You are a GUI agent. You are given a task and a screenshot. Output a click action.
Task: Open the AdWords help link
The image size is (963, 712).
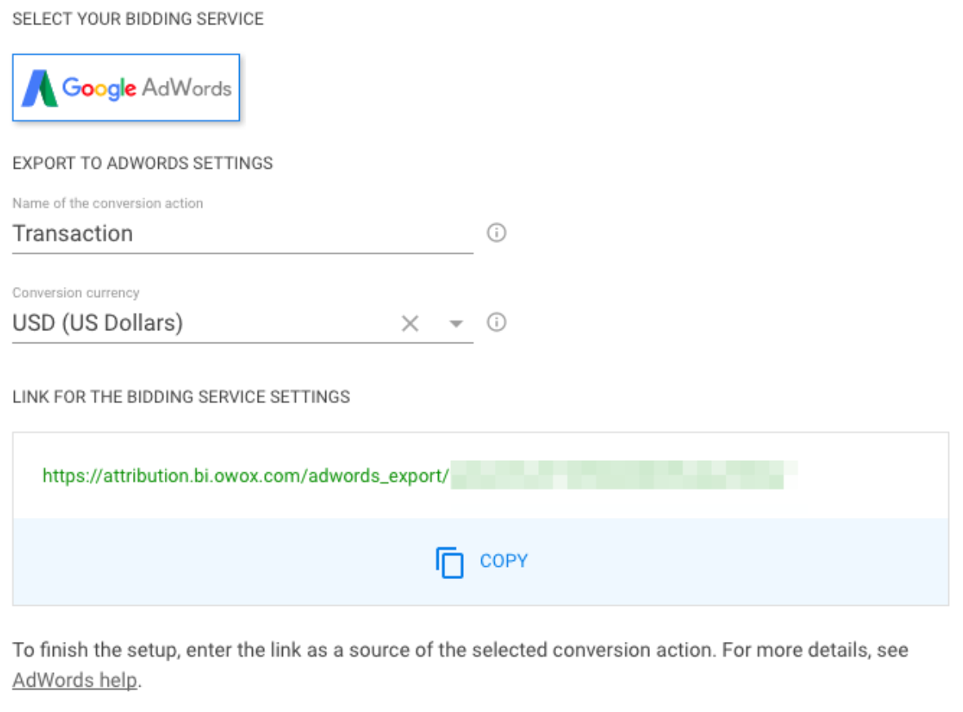coord(74,680)
